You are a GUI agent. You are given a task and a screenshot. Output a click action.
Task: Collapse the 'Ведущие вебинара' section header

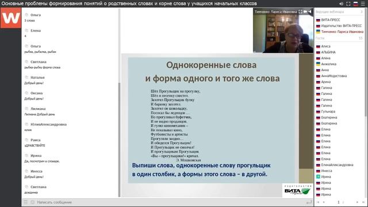[x=339, y=11]
